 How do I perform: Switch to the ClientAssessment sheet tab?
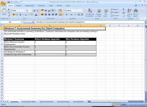click(x=47, y=102)
